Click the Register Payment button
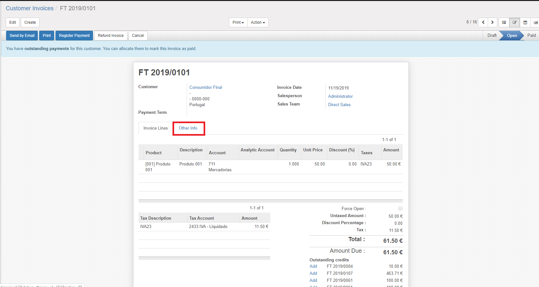539x287 pixels. (x=74, y=36)
